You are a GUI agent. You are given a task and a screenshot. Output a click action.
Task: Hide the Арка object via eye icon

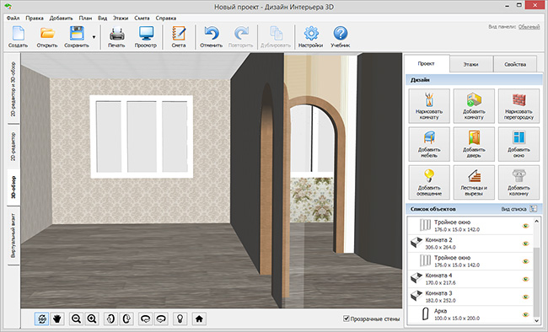tap(525, 315)
